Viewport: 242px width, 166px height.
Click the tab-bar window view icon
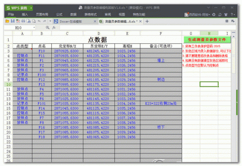(227, 21)
